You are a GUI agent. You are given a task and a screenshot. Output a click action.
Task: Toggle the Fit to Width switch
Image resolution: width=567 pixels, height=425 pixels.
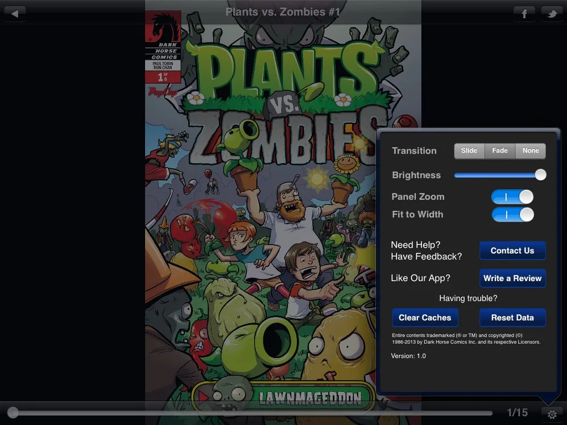[x=513, y=215]
